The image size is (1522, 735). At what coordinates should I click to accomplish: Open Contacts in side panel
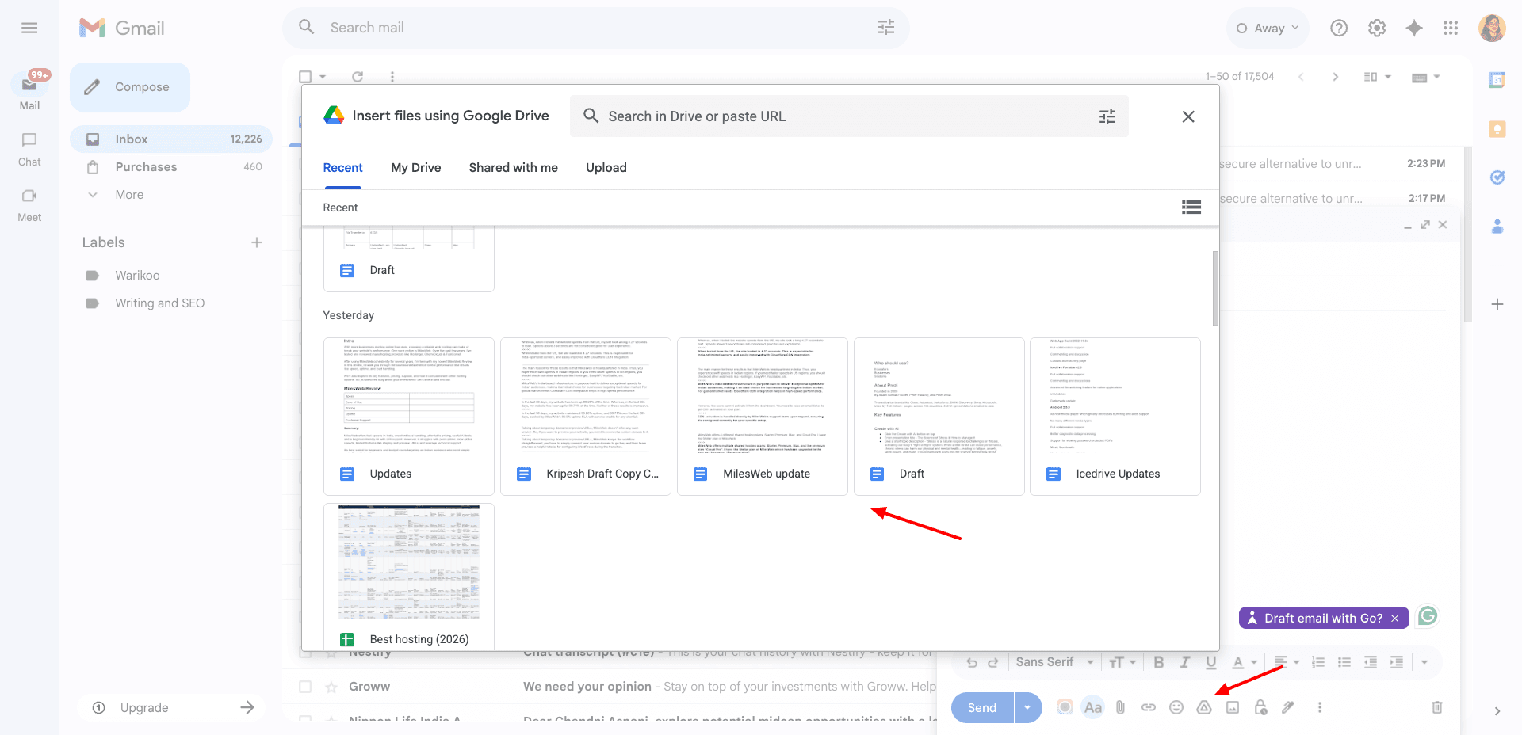pyautogui.click(x=1497, y=227)
